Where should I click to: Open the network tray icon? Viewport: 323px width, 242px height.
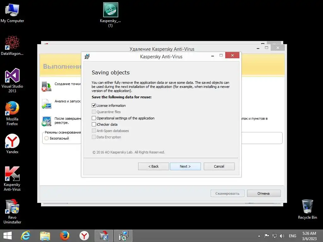274,236
